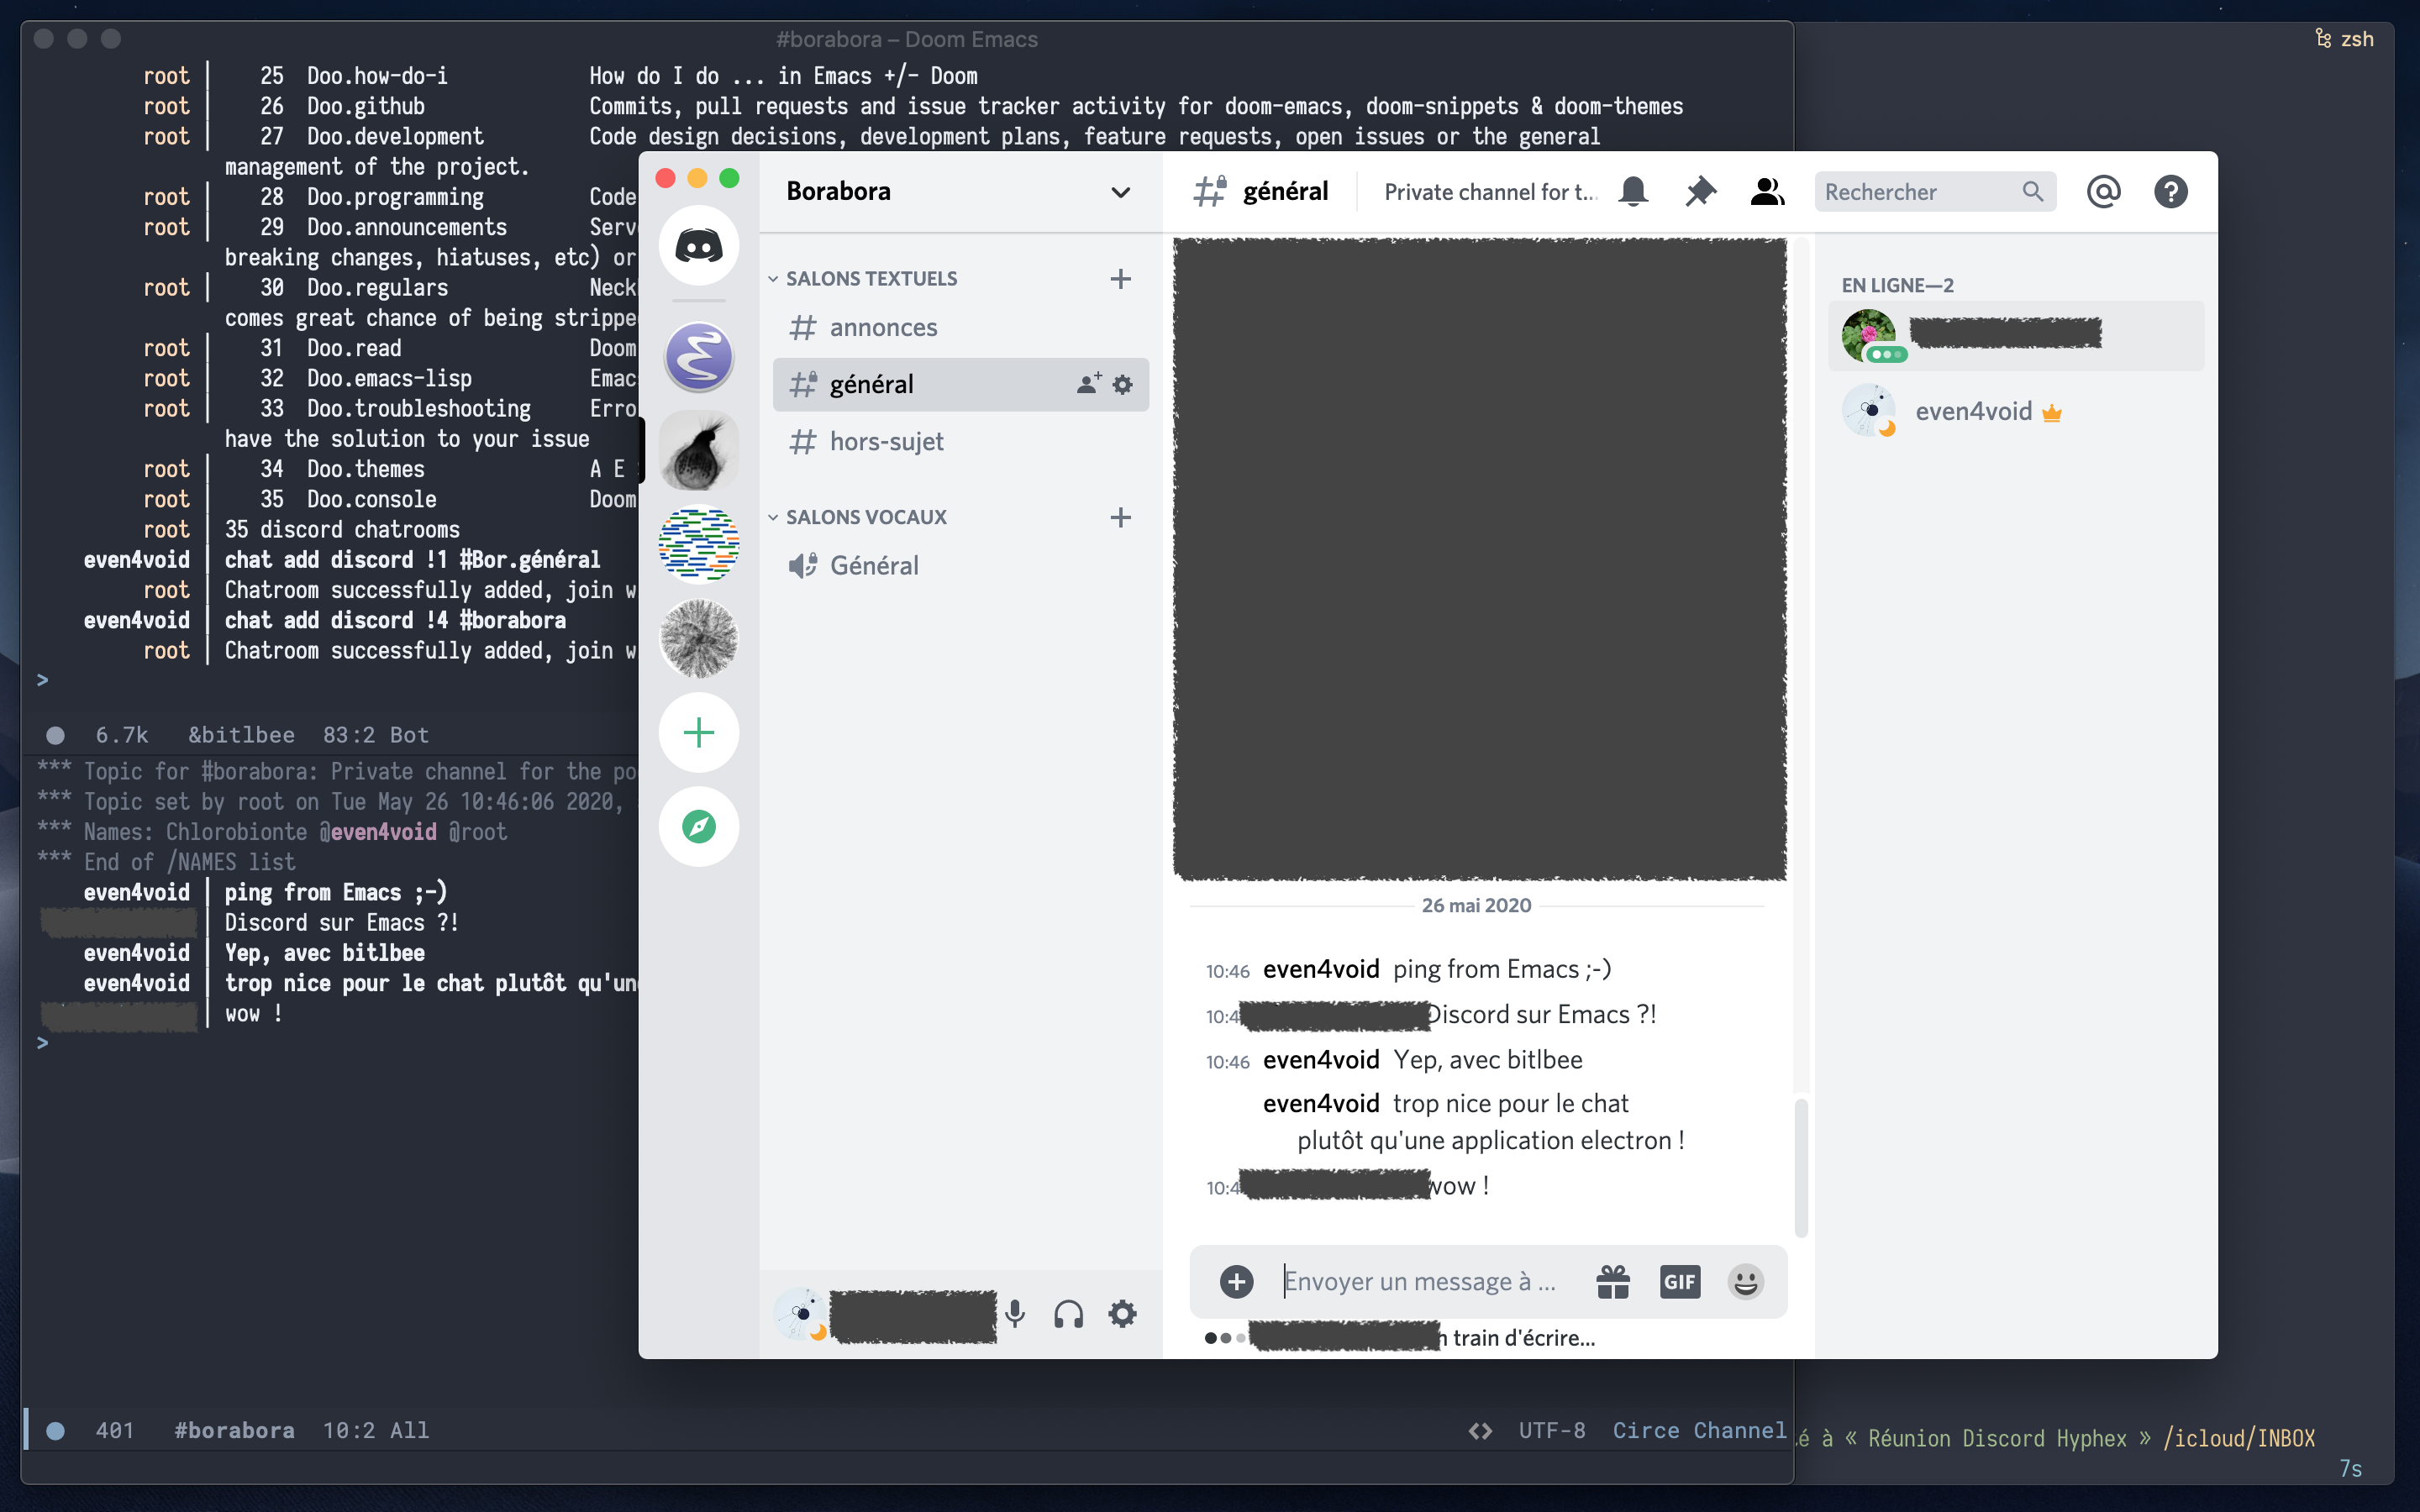Click the gift Nitro icon
This screenshot has height=1512, width=2420.
[1613, 1281]
